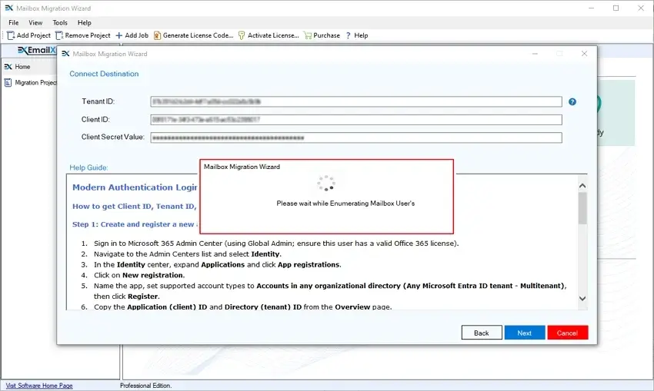The height and width of the screenshot is (391, 654).
Task: Click the Connect Destination heading
Action: [104, 74]
